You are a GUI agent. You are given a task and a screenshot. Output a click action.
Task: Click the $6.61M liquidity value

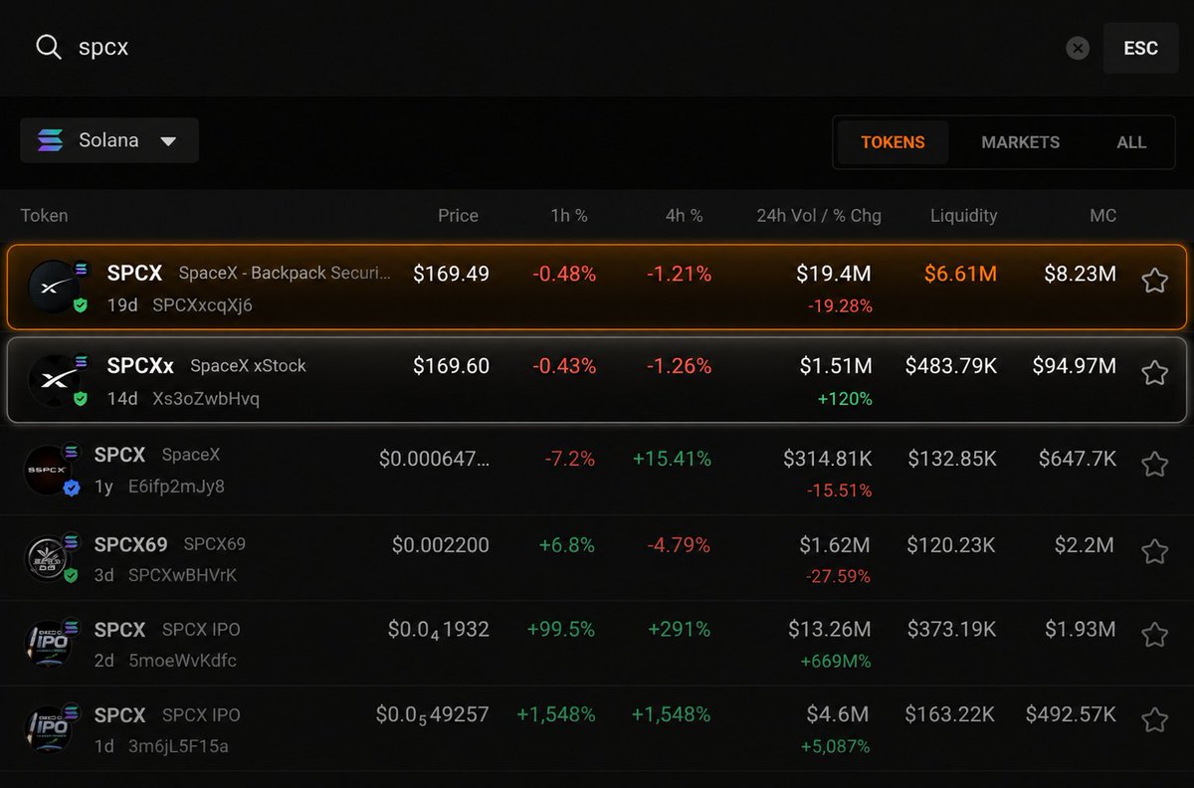[960, 274]
